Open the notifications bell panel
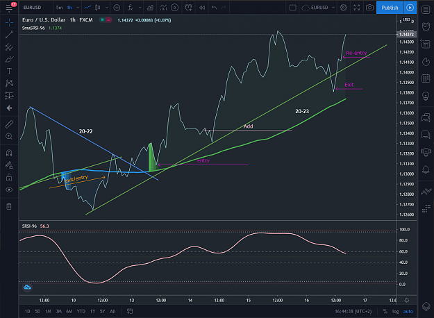This screenshot has height=318, width=434. coord(426,169)
